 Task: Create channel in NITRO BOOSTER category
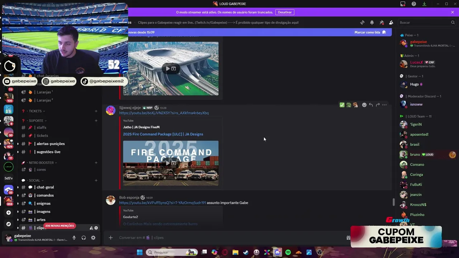click(x=96, y=163)
